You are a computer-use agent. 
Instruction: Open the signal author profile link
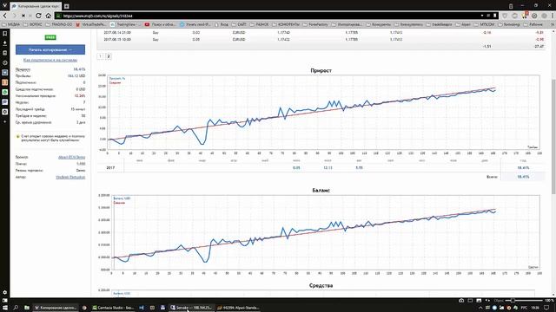(x=70, y=177)
